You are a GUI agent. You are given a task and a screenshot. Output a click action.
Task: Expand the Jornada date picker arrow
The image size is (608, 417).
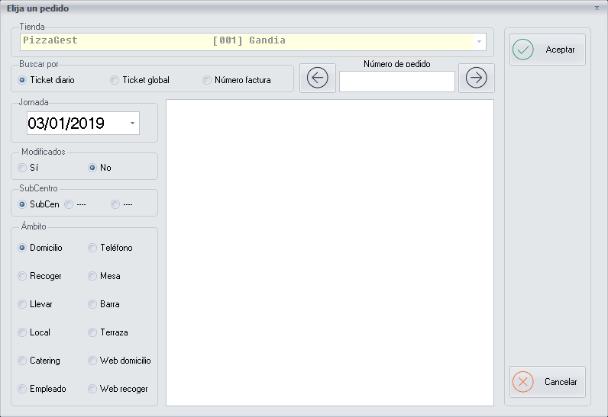click(132, 123)
